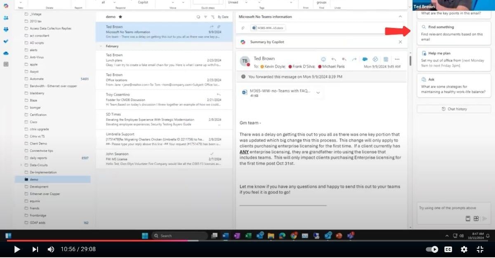Open more message actions via ellipsis icon

397,59
